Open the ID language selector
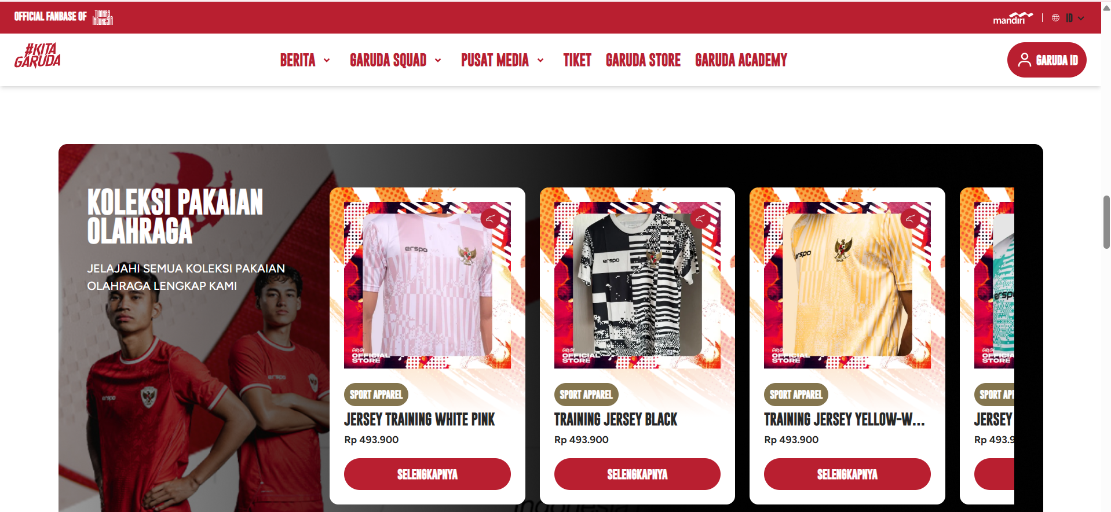The image size is (1111, 512). coord(1075,18)
